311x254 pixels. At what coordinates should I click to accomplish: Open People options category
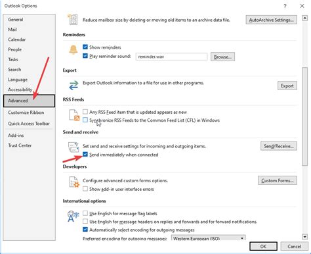29,49
